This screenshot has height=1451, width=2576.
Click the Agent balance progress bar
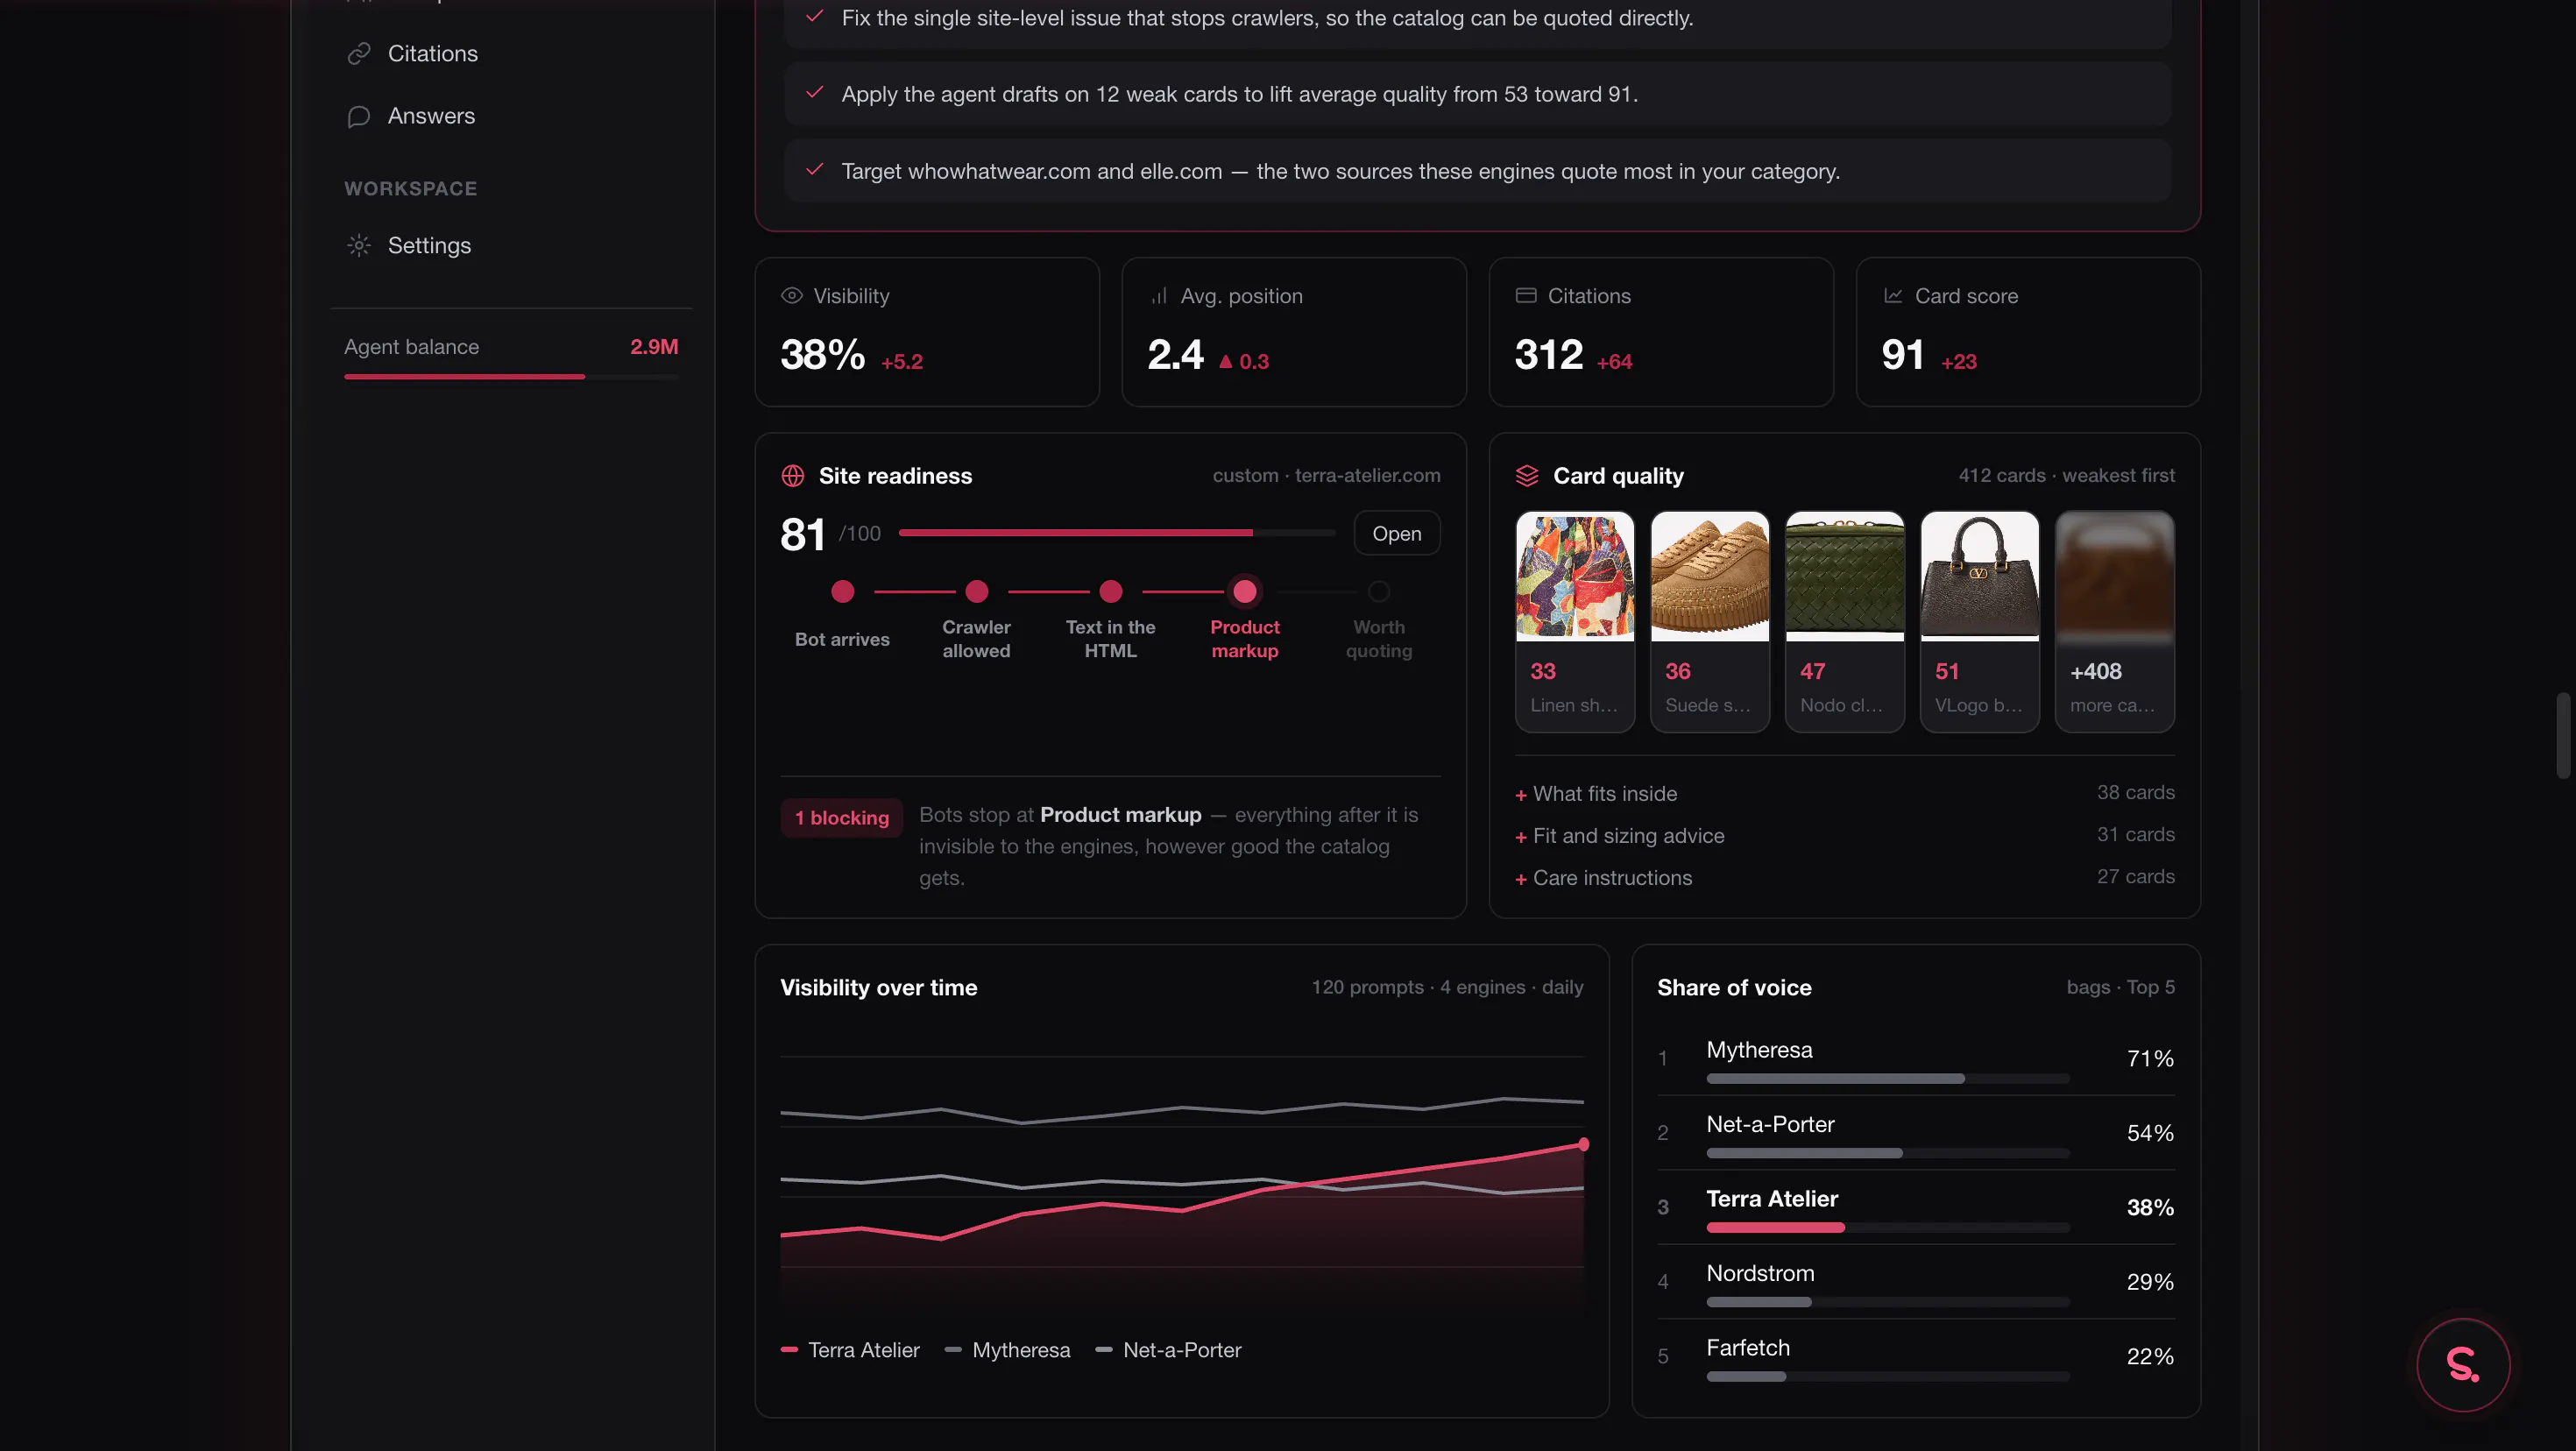[x=511, y=377]
